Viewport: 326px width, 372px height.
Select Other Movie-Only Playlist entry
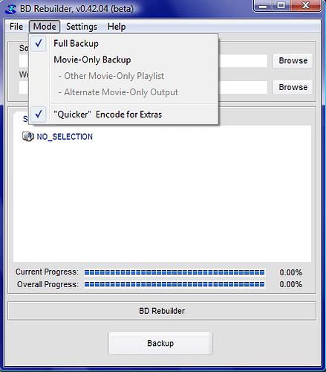click(x=111, y=76)
